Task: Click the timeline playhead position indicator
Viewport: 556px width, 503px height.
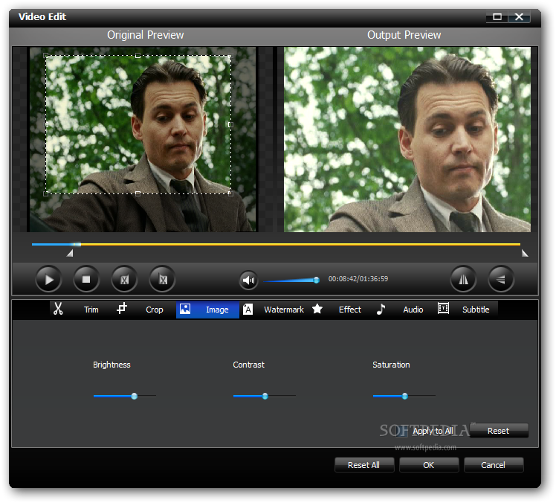Action: tap(77, 244)
